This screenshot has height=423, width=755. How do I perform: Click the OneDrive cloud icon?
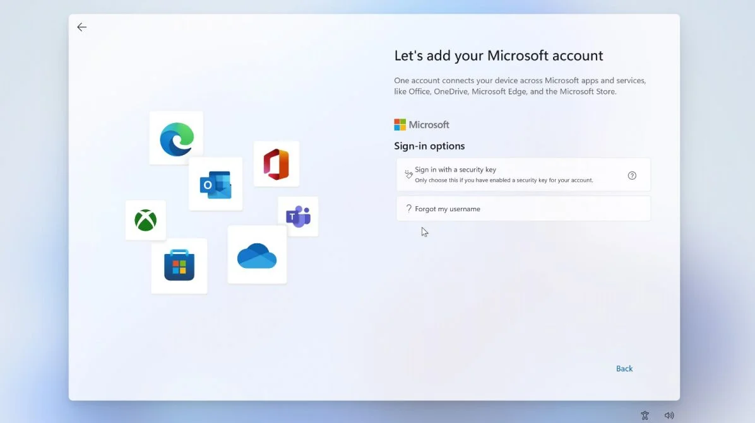pos(257,254)
